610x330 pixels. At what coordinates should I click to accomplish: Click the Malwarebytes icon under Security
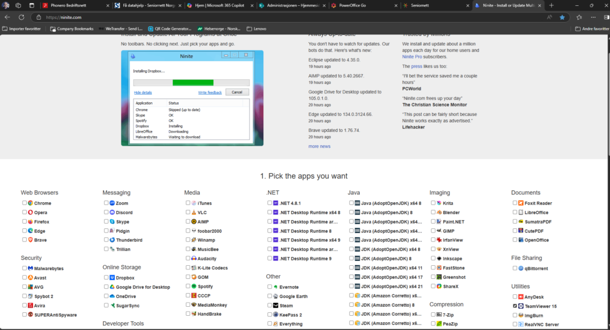(x=30, y=269)
